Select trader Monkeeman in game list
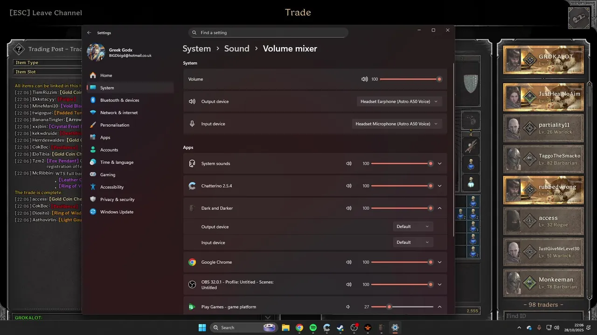 click(543, 283)
